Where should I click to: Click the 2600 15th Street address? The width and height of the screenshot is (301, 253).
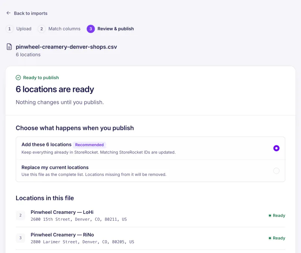tap(79, 219)
